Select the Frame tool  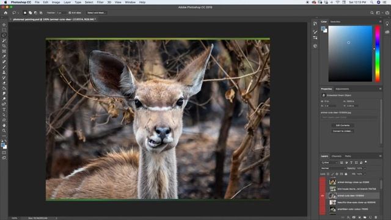coord(4,51)
